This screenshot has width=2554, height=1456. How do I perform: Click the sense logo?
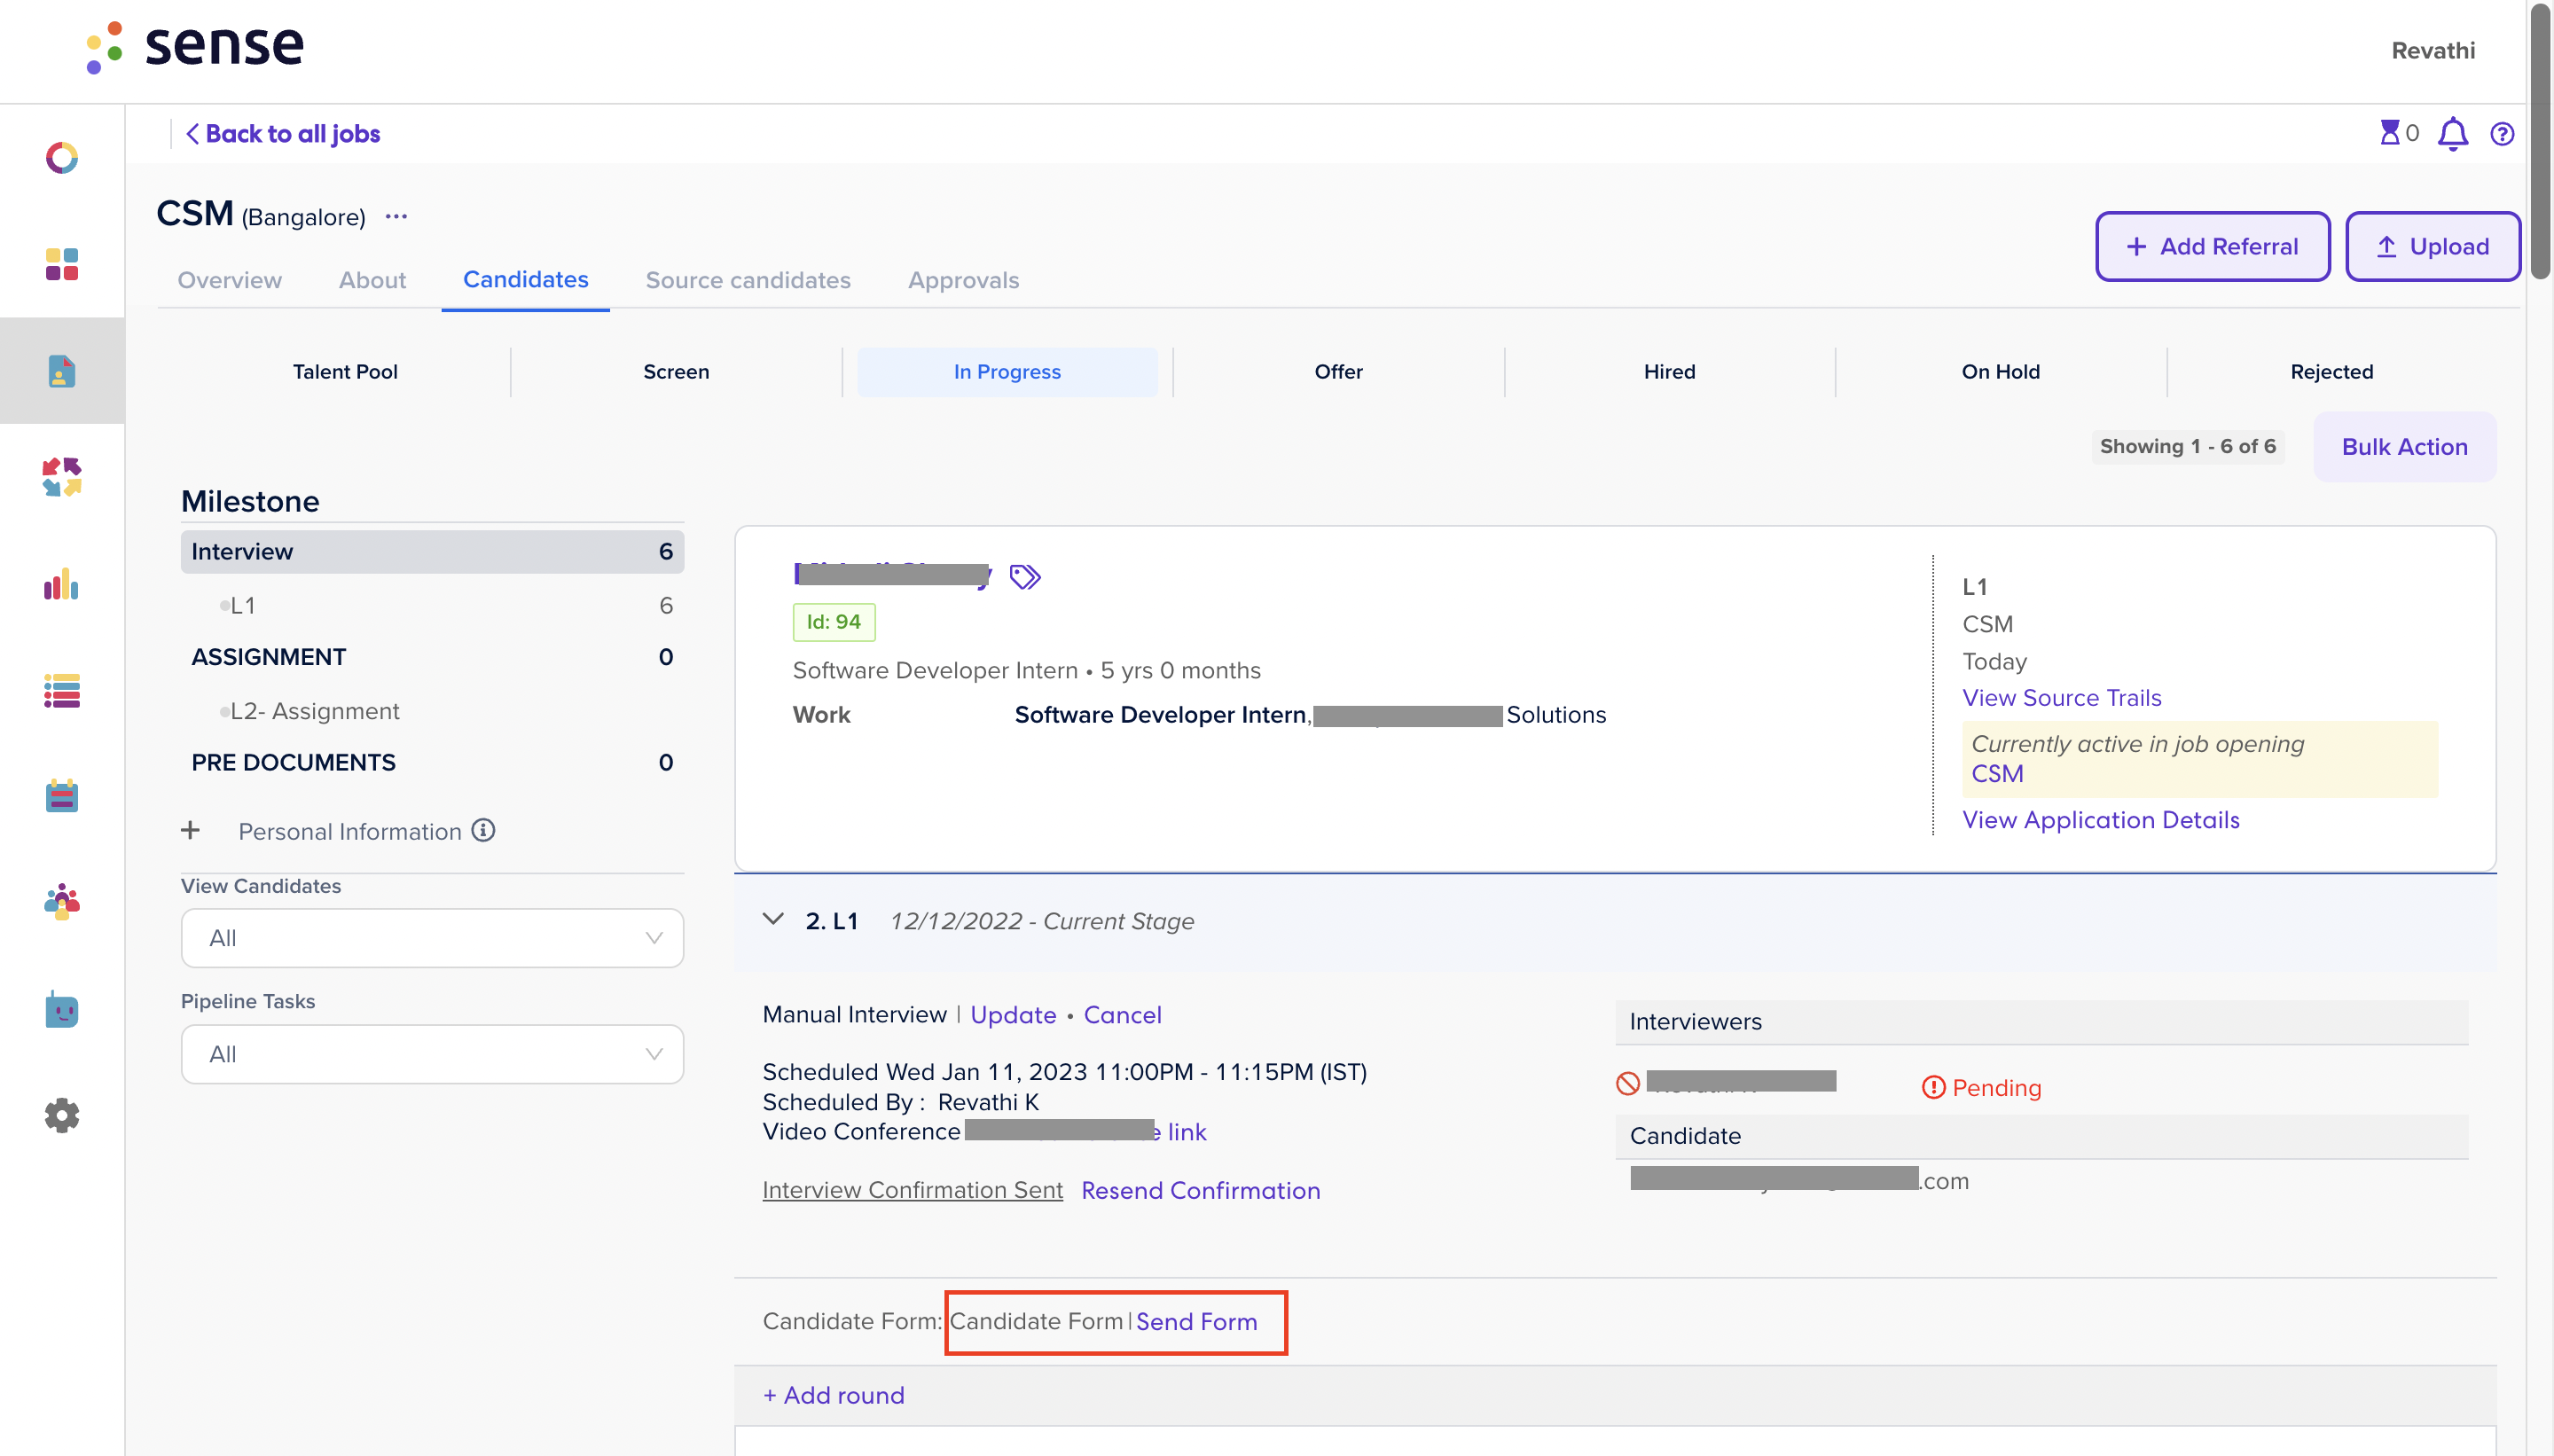pyautogui.click(x=195, y=46)
